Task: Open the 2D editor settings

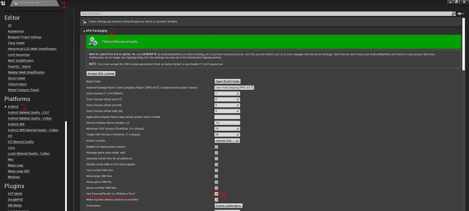Action: pyautogui.click(x=10, y=25)
